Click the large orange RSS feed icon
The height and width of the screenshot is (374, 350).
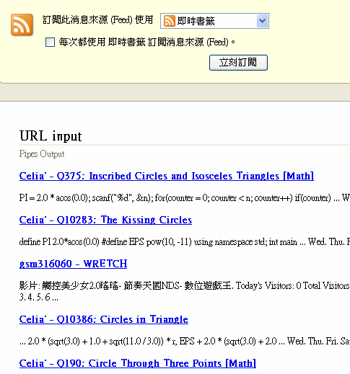(x=22, y=25)
